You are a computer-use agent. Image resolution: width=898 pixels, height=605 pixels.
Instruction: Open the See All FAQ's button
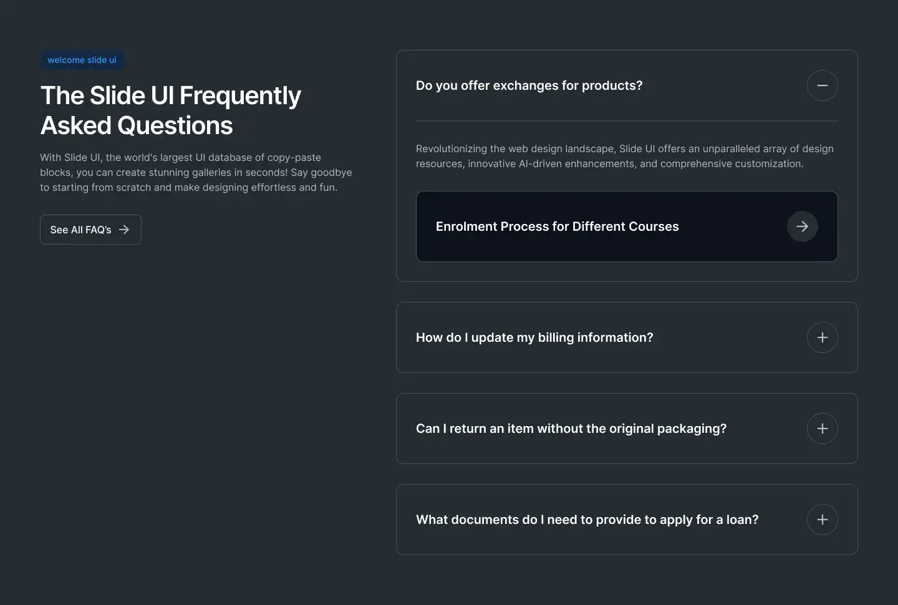pos(90,230)
